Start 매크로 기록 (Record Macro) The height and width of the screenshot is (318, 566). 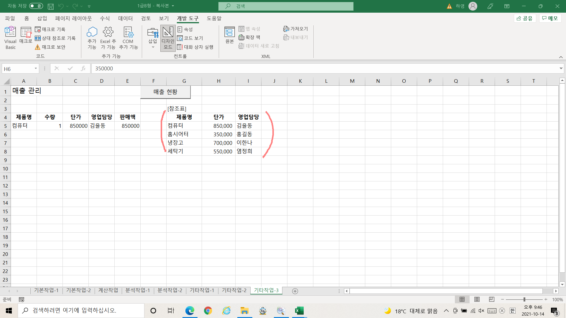[x=50, y=29]
